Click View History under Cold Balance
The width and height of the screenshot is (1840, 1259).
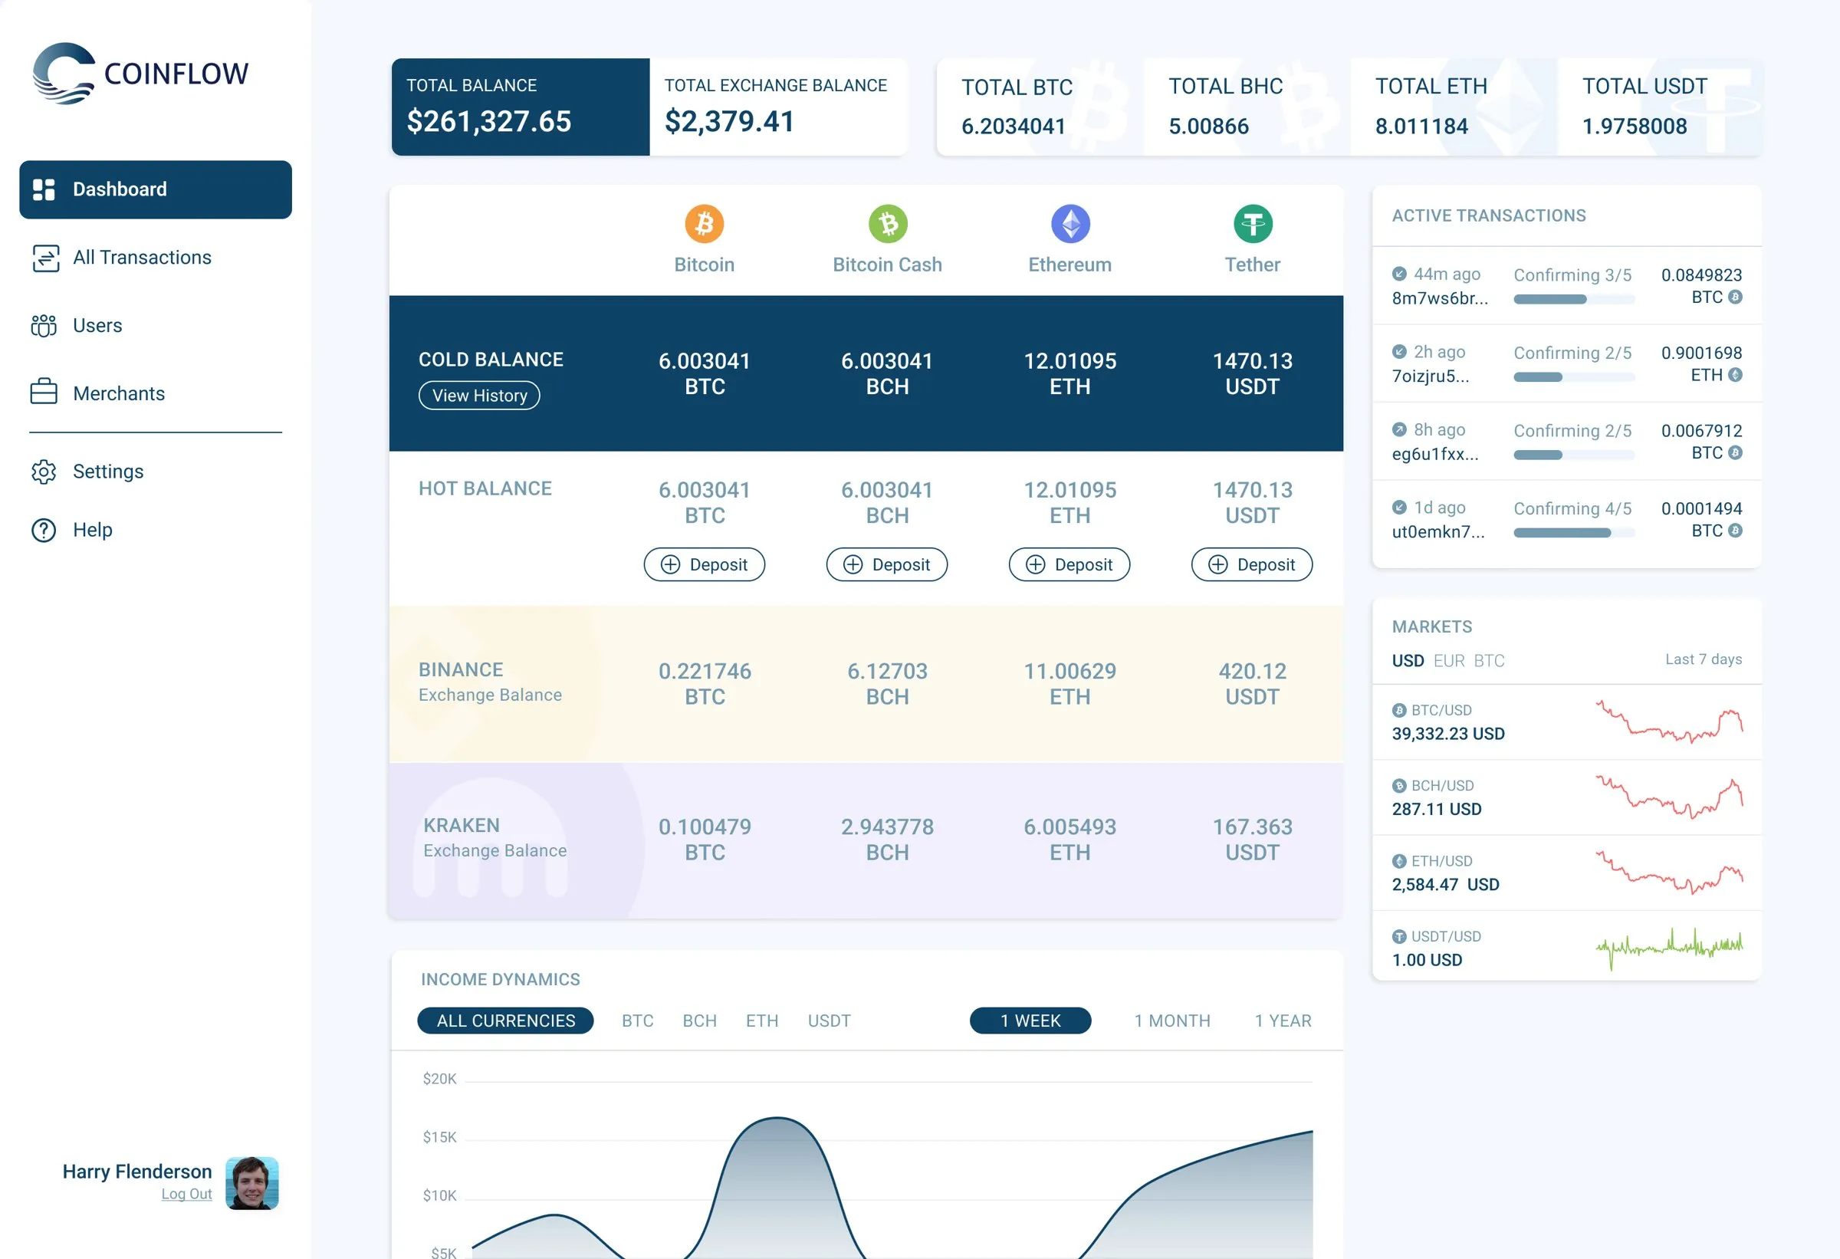click(x=479, y=395)
